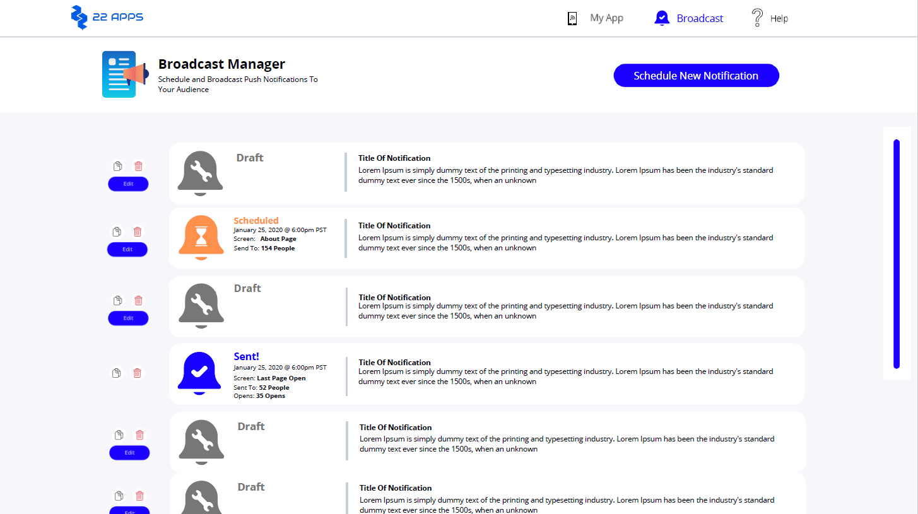Open the My App tab
This screenshot has width=918, height=514.
[595, 18]
